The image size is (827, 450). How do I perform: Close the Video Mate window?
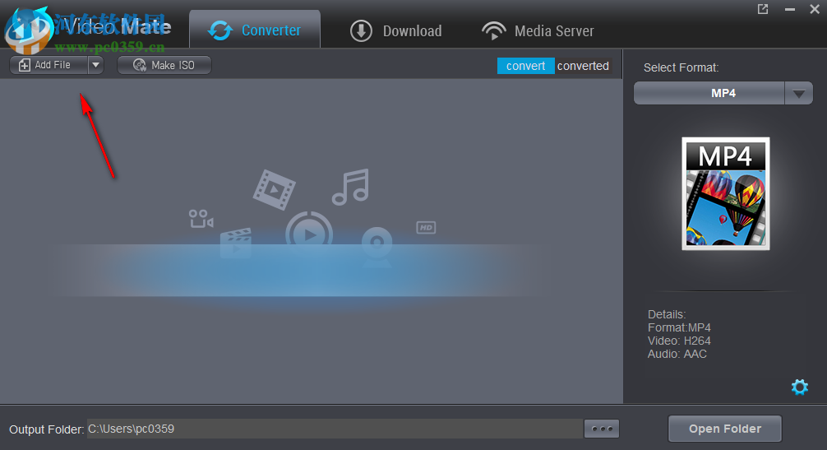pos(815,9)
